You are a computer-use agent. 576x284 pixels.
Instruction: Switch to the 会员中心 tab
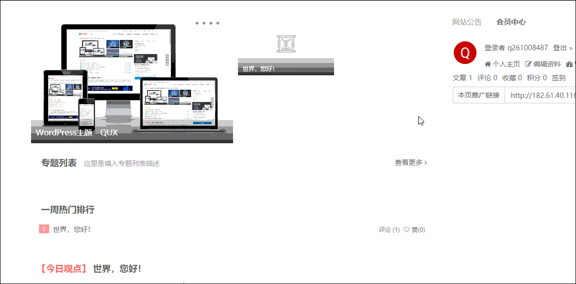[x=511, y=22]
